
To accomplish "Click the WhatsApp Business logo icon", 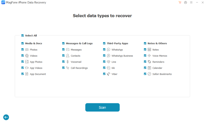I will [x=109, y=56].
